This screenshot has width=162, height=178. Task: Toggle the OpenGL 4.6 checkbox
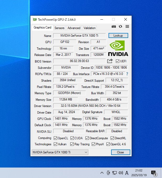click(x=108, y=144)
